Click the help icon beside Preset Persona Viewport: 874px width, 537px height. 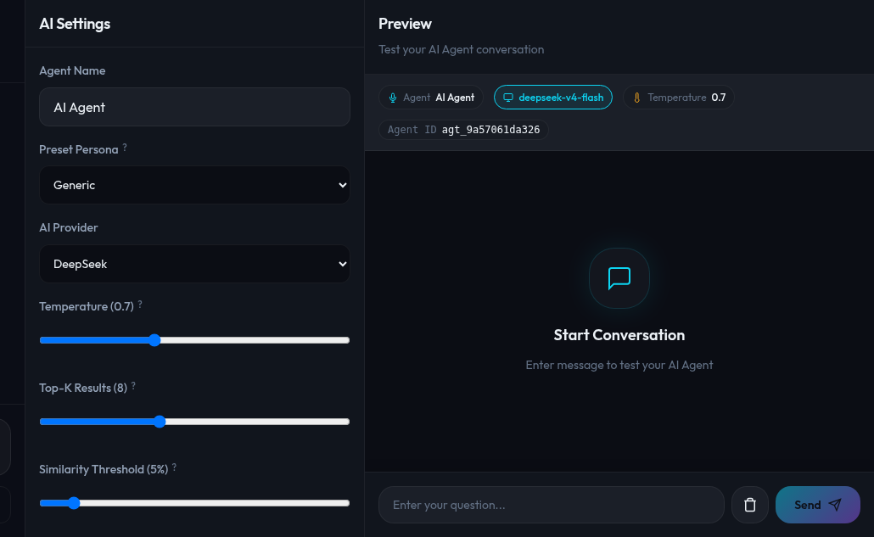(125, 147)
